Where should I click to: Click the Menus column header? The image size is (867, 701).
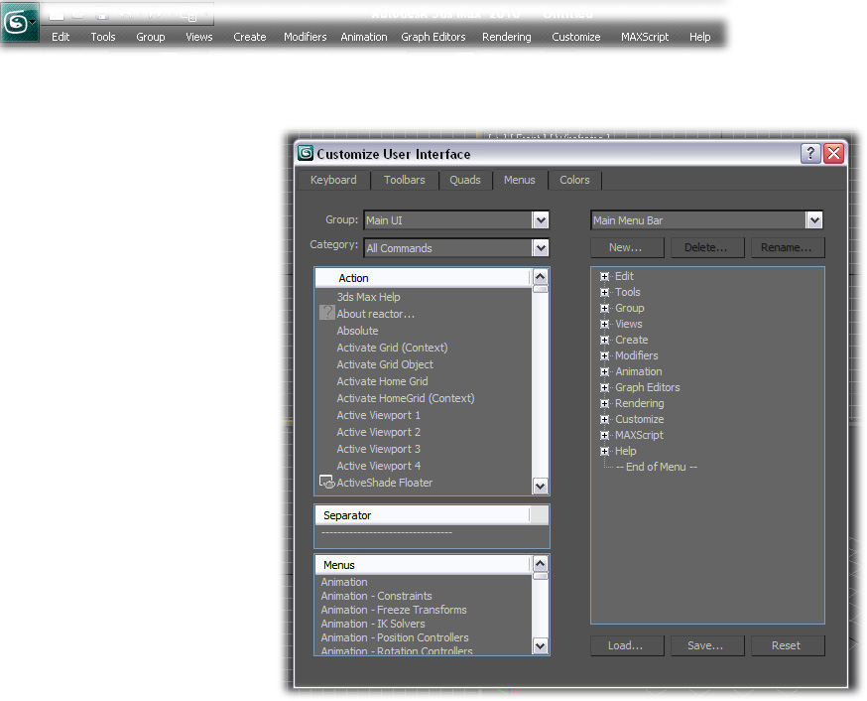[x=423, y=565]
